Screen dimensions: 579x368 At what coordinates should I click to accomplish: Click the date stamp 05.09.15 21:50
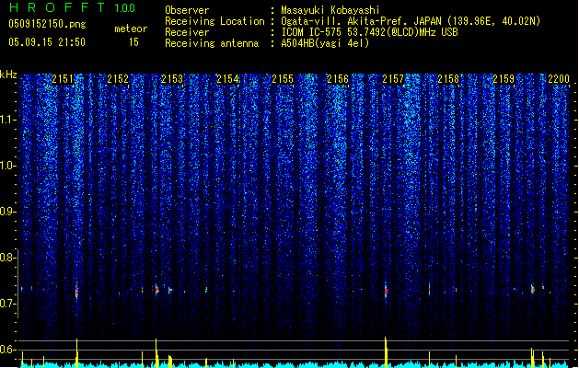(x=47, y=42)
